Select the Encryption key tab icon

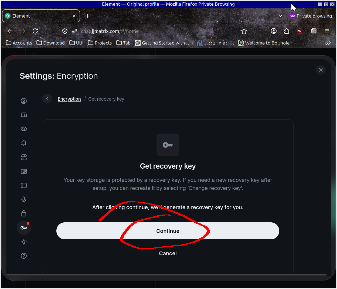click(24, 228)
